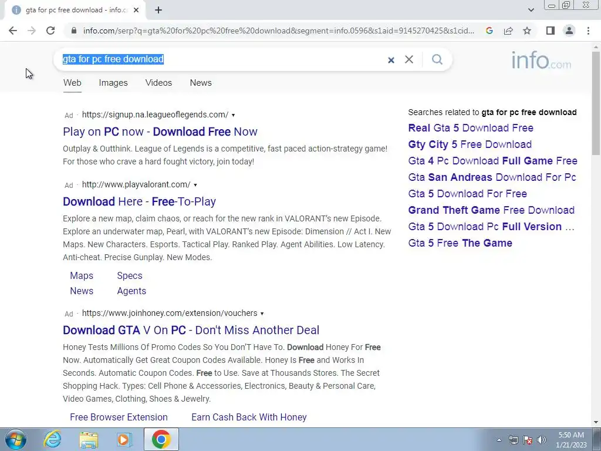Expand the joinhoney ad URL dropdown

(262, 314)
